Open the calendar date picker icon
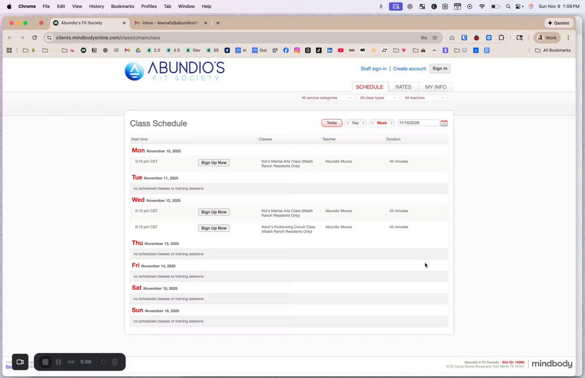 [444, 123]
